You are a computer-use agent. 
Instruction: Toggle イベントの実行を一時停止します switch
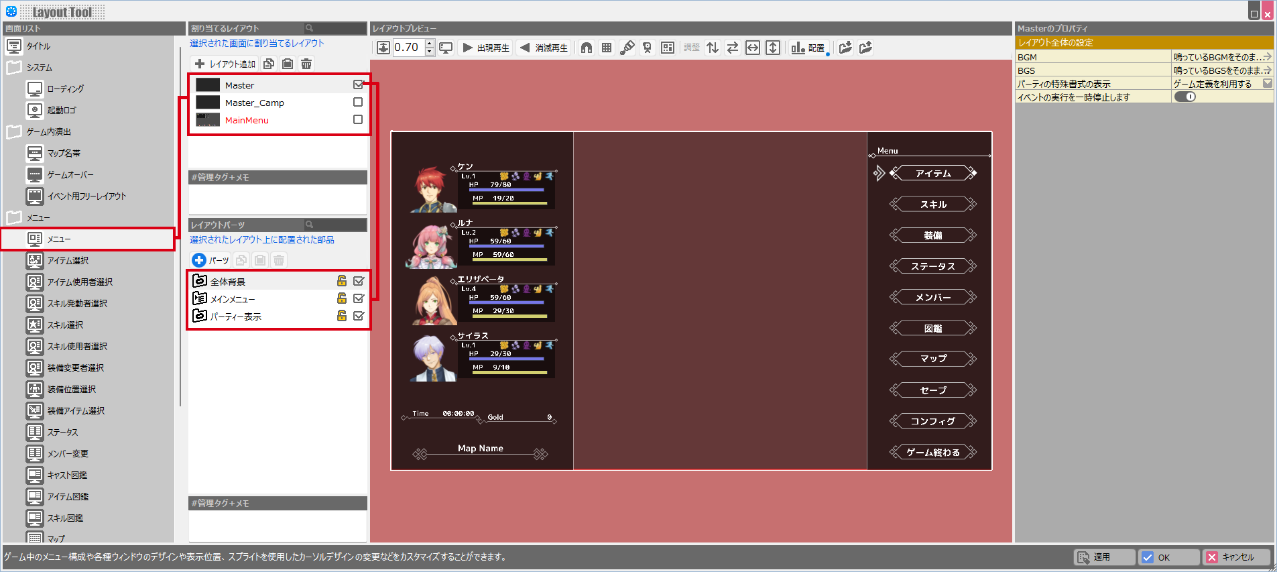[1185, 97]
